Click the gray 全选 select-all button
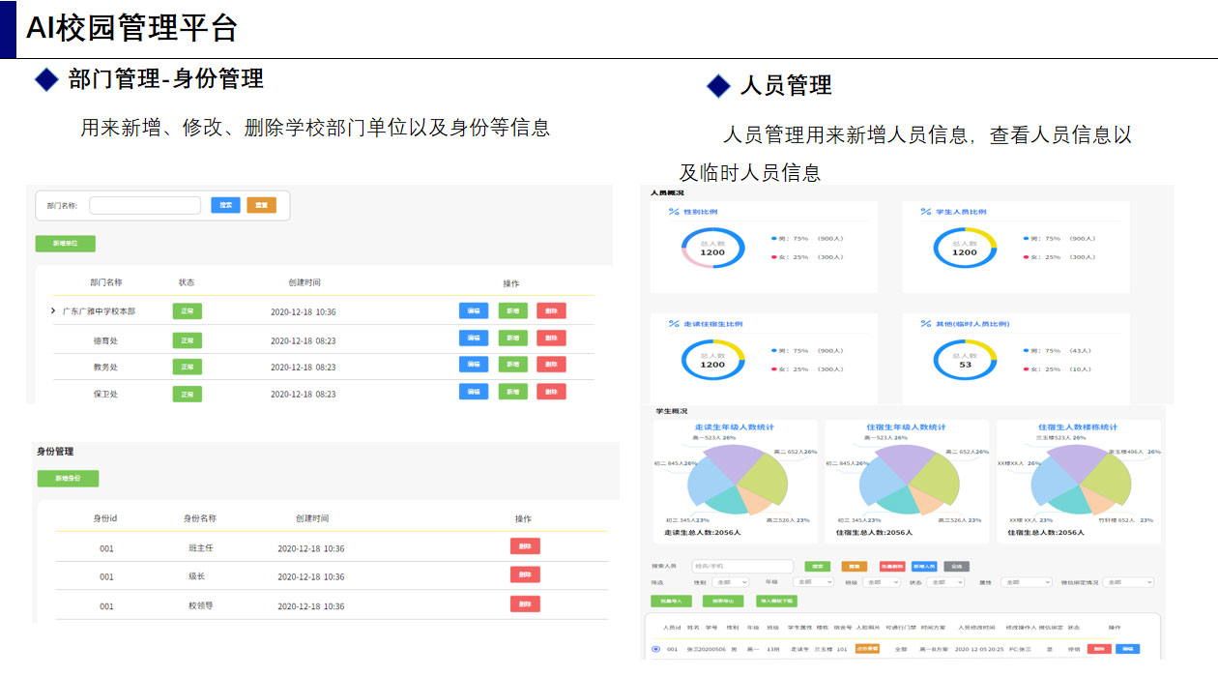 click(956, 566)
